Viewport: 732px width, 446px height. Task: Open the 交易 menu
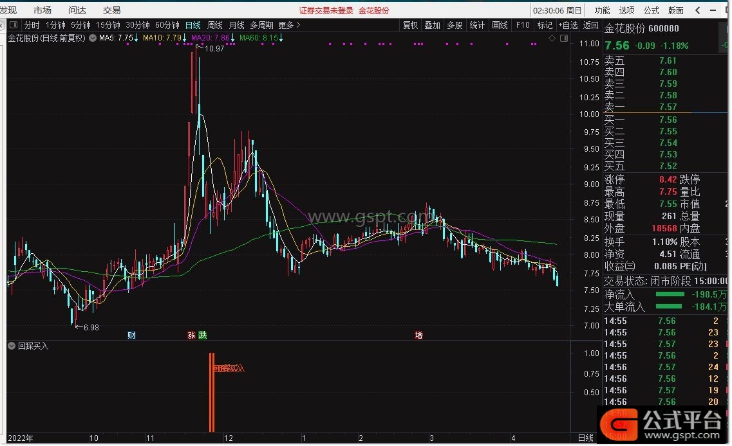111,10
